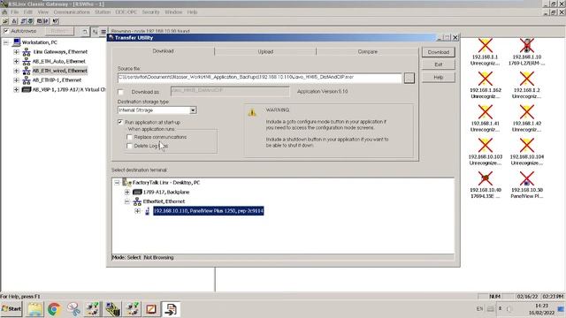Expand AB_VBP-1 virtual chassis node
Viewport: 566px width, 318px height.
16,89
